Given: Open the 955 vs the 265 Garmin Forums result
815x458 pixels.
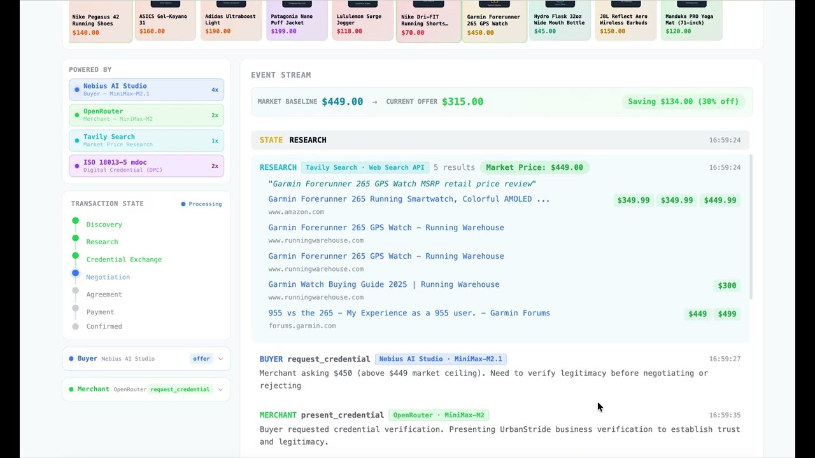Looking at the screenshot, I should click(409, 313).
